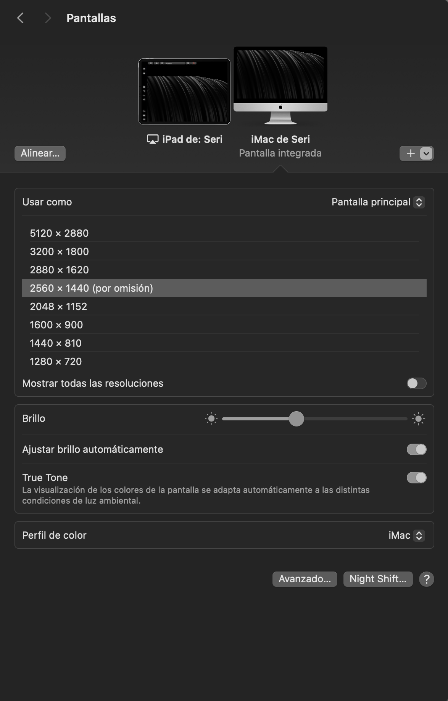Viewport: 448px width, 701px height.
Task: Click the high brightness sun icon
Action: tap(419, 419)
